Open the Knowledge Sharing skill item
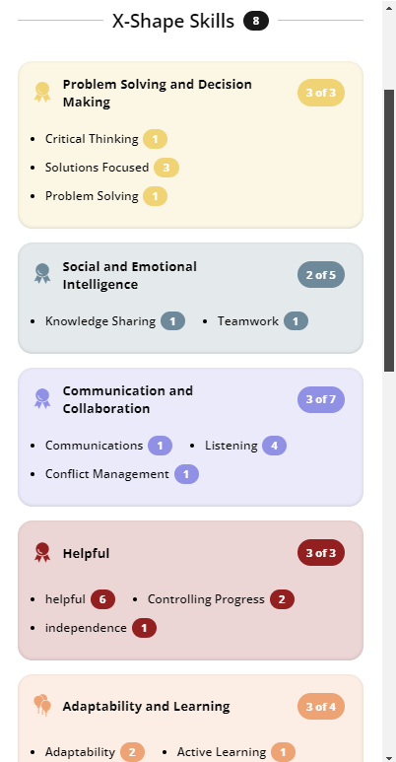 click(100, 321)
